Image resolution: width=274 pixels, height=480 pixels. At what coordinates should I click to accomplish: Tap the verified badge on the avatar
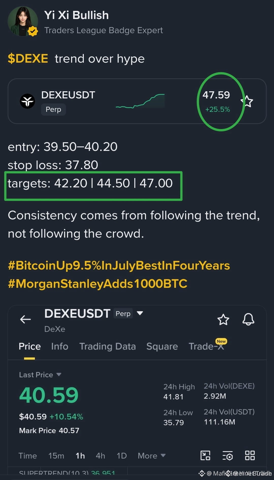pos(33,31)
